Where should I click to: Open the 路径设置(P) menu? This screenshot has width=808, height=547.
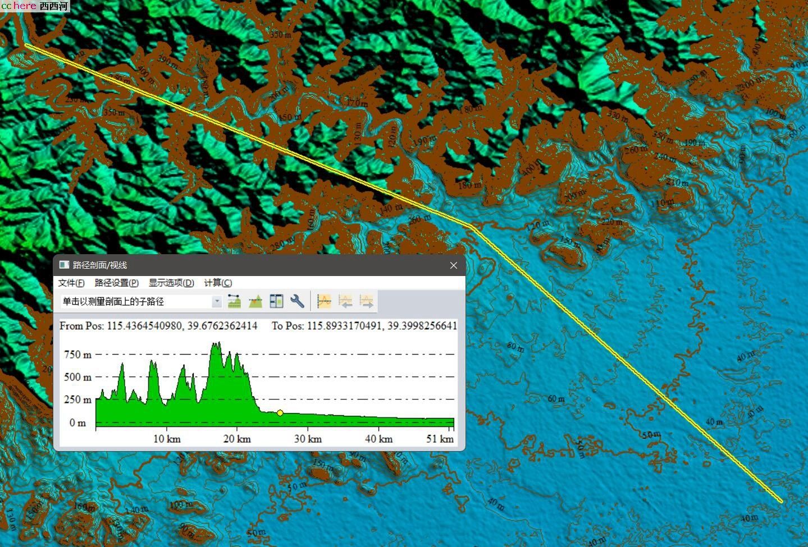(x=117, y=283)
